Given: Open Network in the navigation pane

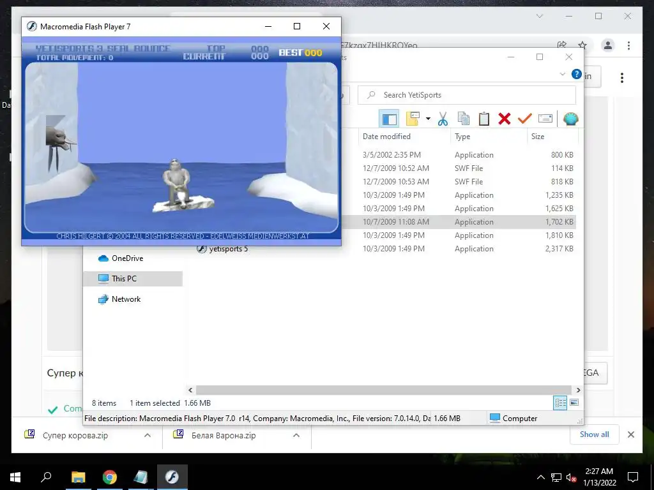Looking at the screenshot, I should pos(126,299).
